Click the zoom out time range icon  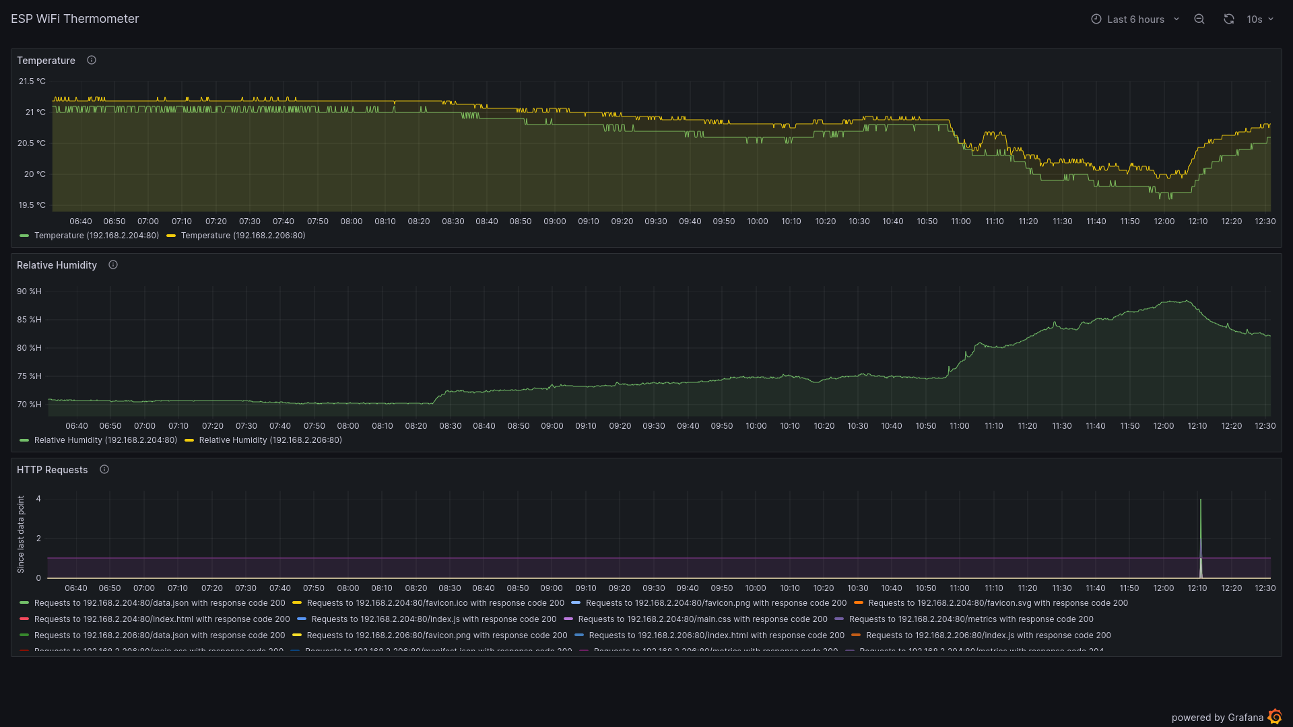click(1199, 19)
